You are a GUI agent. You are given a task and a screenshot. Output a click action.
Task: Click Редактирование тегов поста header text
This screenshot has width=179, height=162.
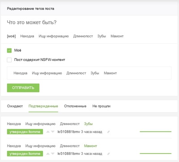(30, 8)
